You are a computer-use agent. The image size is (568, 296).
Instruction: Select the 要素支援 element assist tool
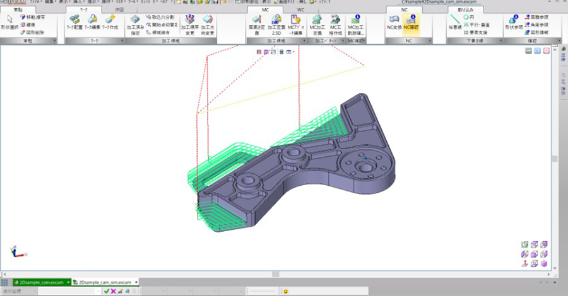click(476, 33)
